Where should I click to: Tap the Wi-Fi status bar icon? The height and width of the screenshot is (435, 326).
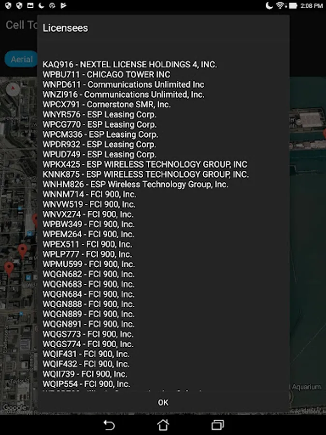click(281, 5)
